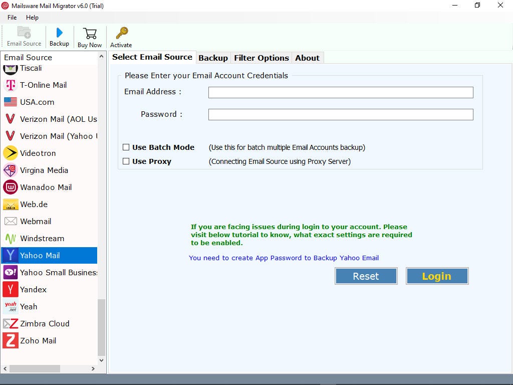Click the Activate key icon
Image resolution: width=513 pixels, height=385 pixels.
122,33
